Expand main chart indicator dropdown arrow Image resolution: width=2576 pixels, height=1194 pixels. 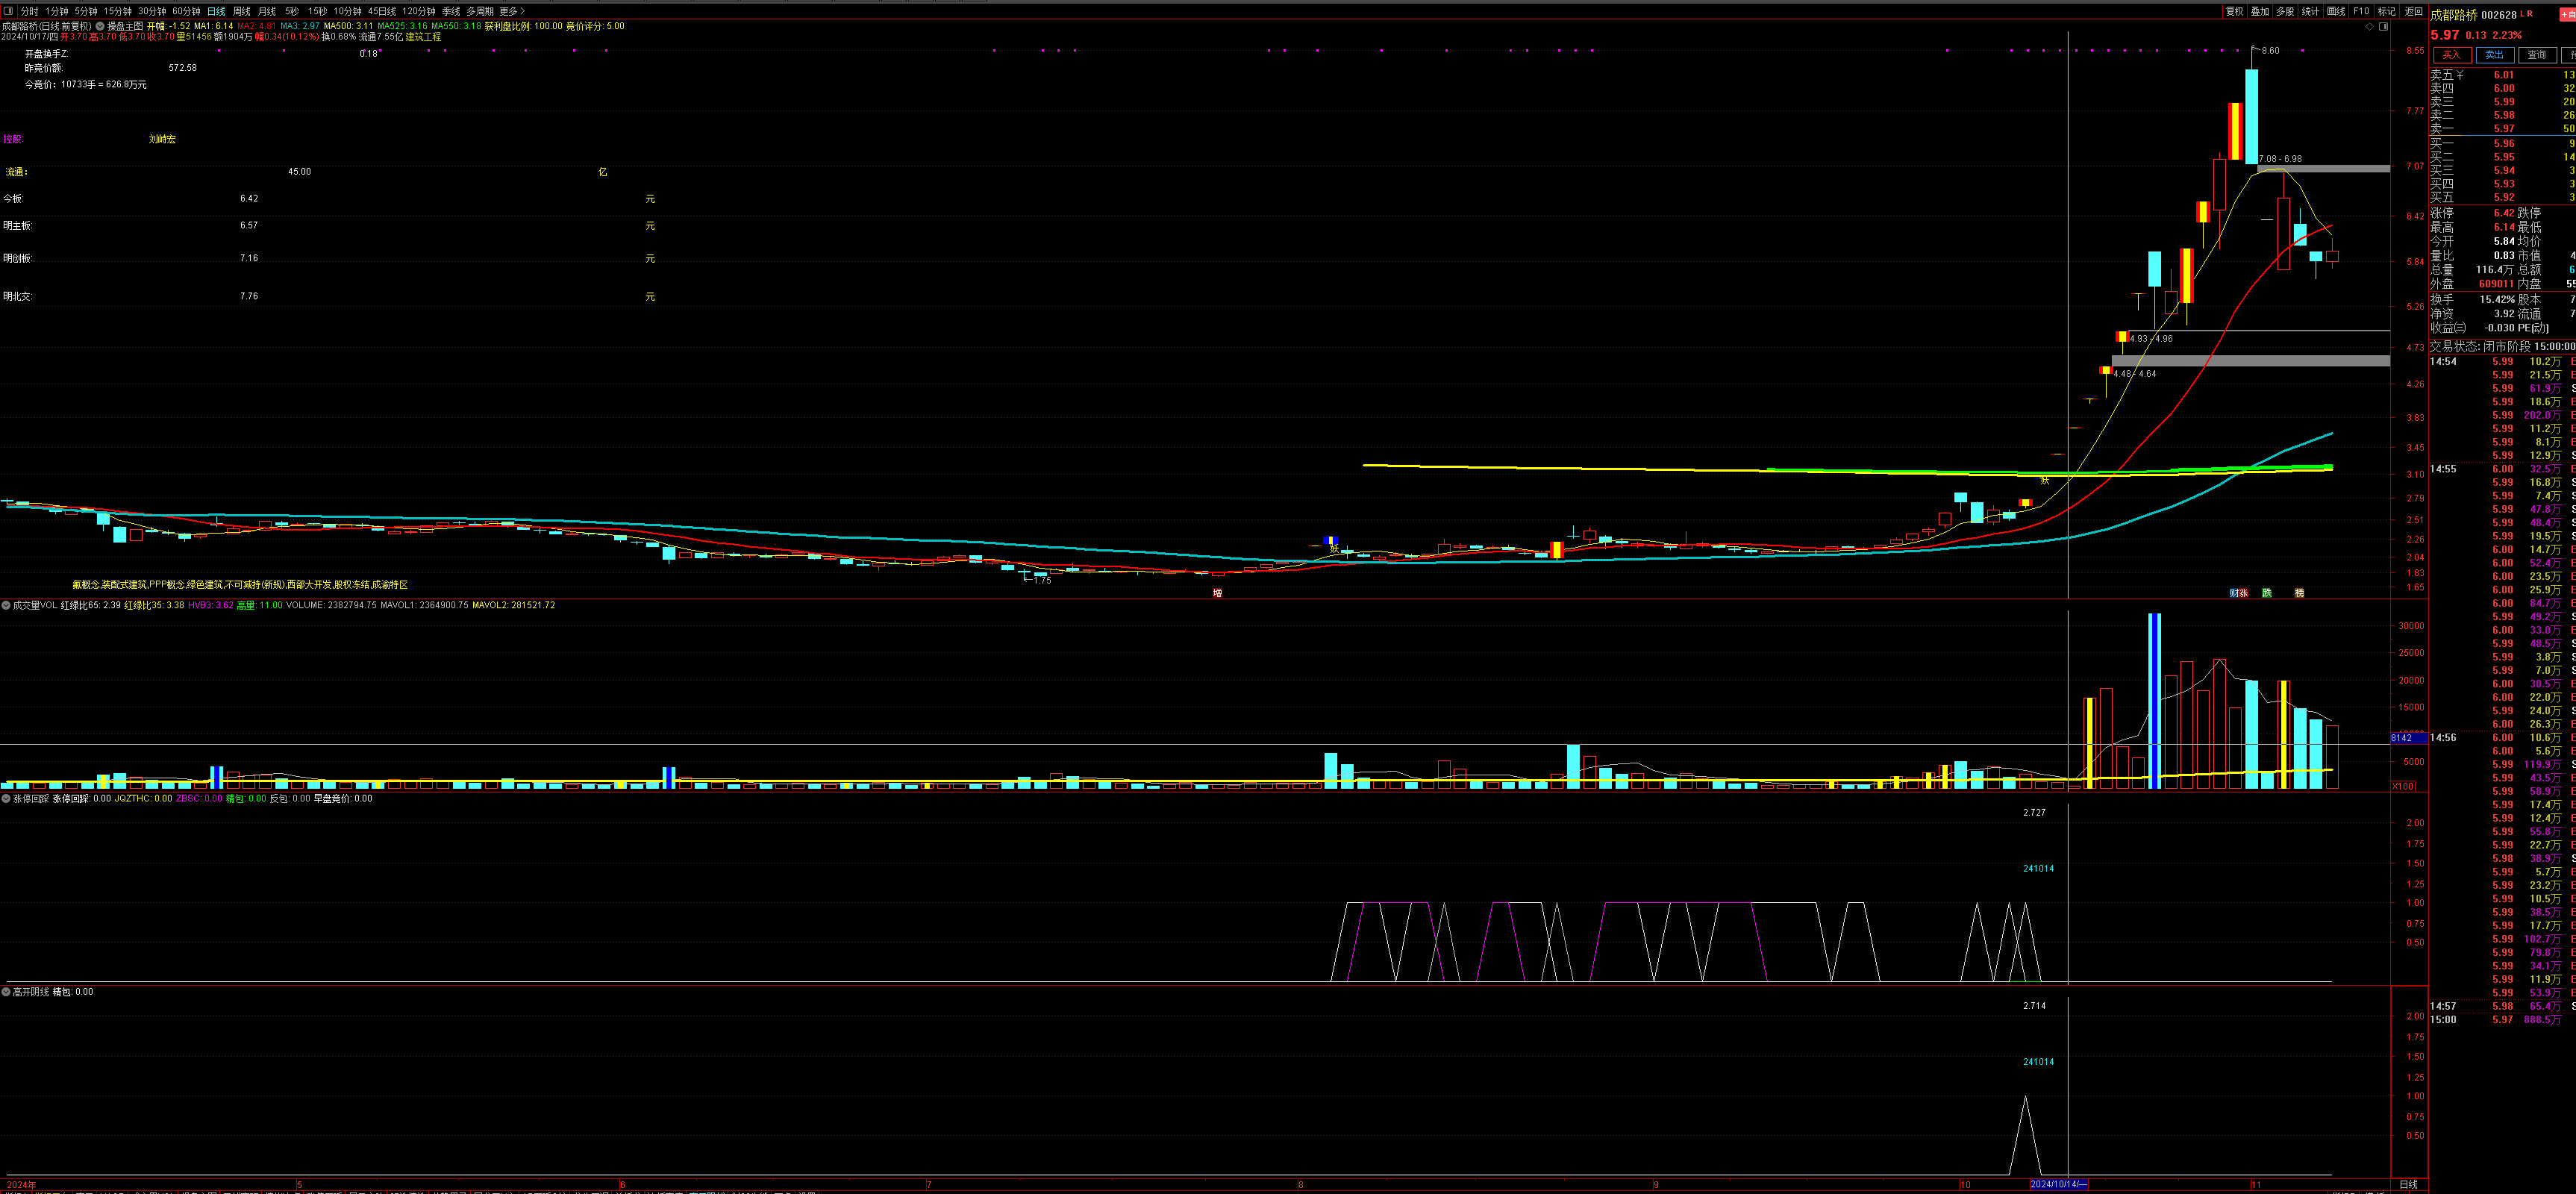tap(100, 26)
